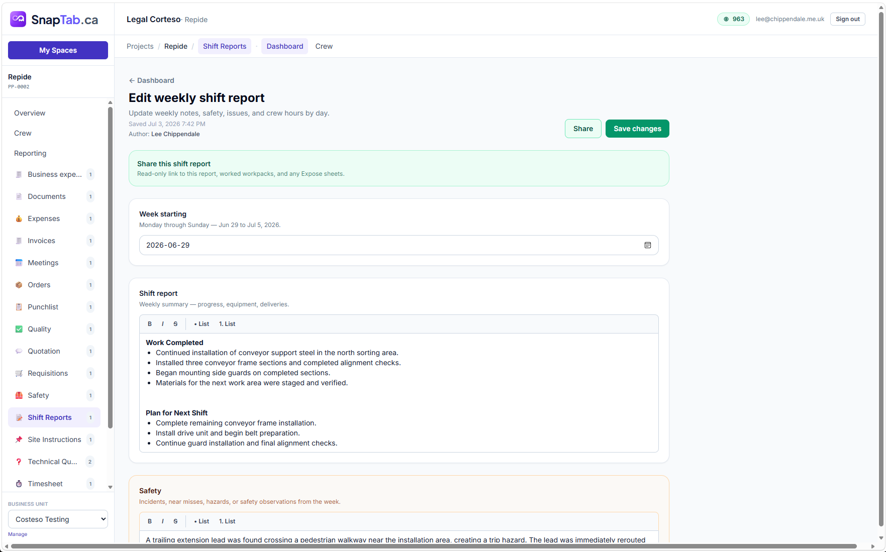The image size is (886, 552).
Task: Click the Orders box icon
Action: click(x=19, y=285)
